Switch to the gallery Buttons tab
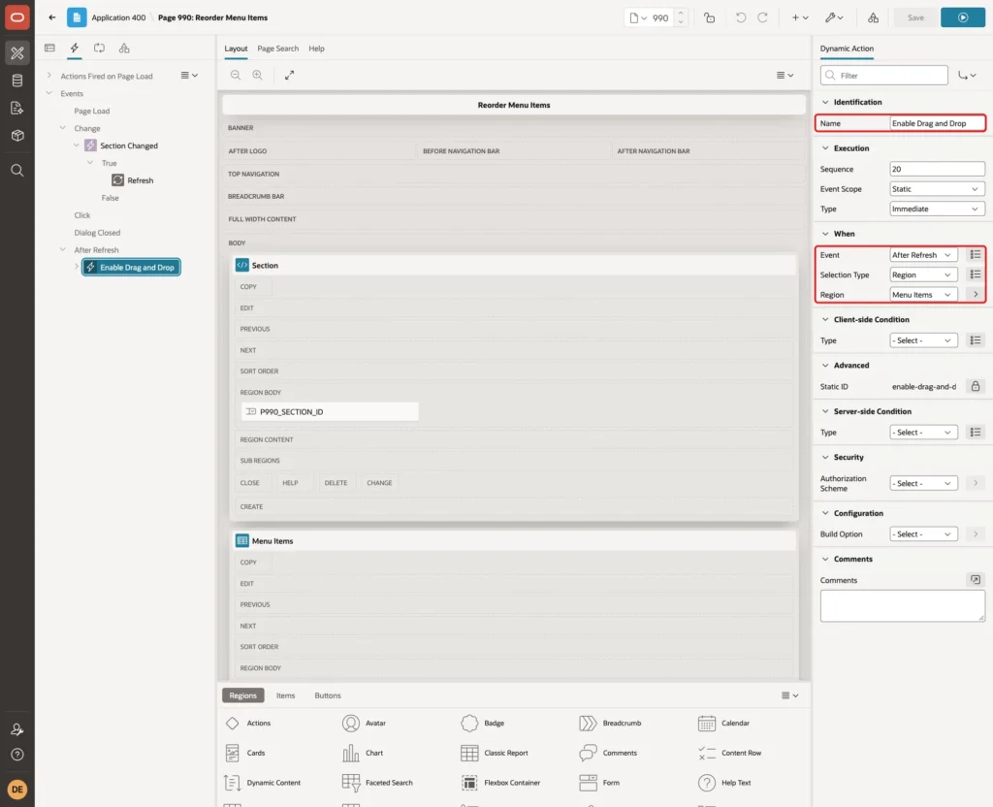This screenshot has width=993, height=807. 328,695
